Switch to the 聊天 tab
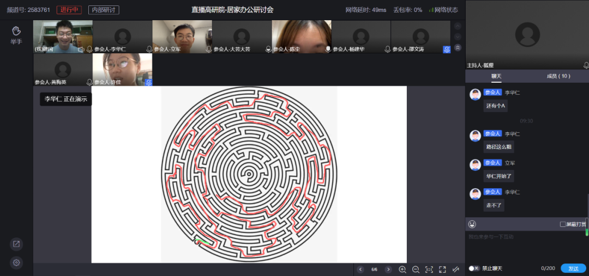589x276 pixels. tap(496, 76)
